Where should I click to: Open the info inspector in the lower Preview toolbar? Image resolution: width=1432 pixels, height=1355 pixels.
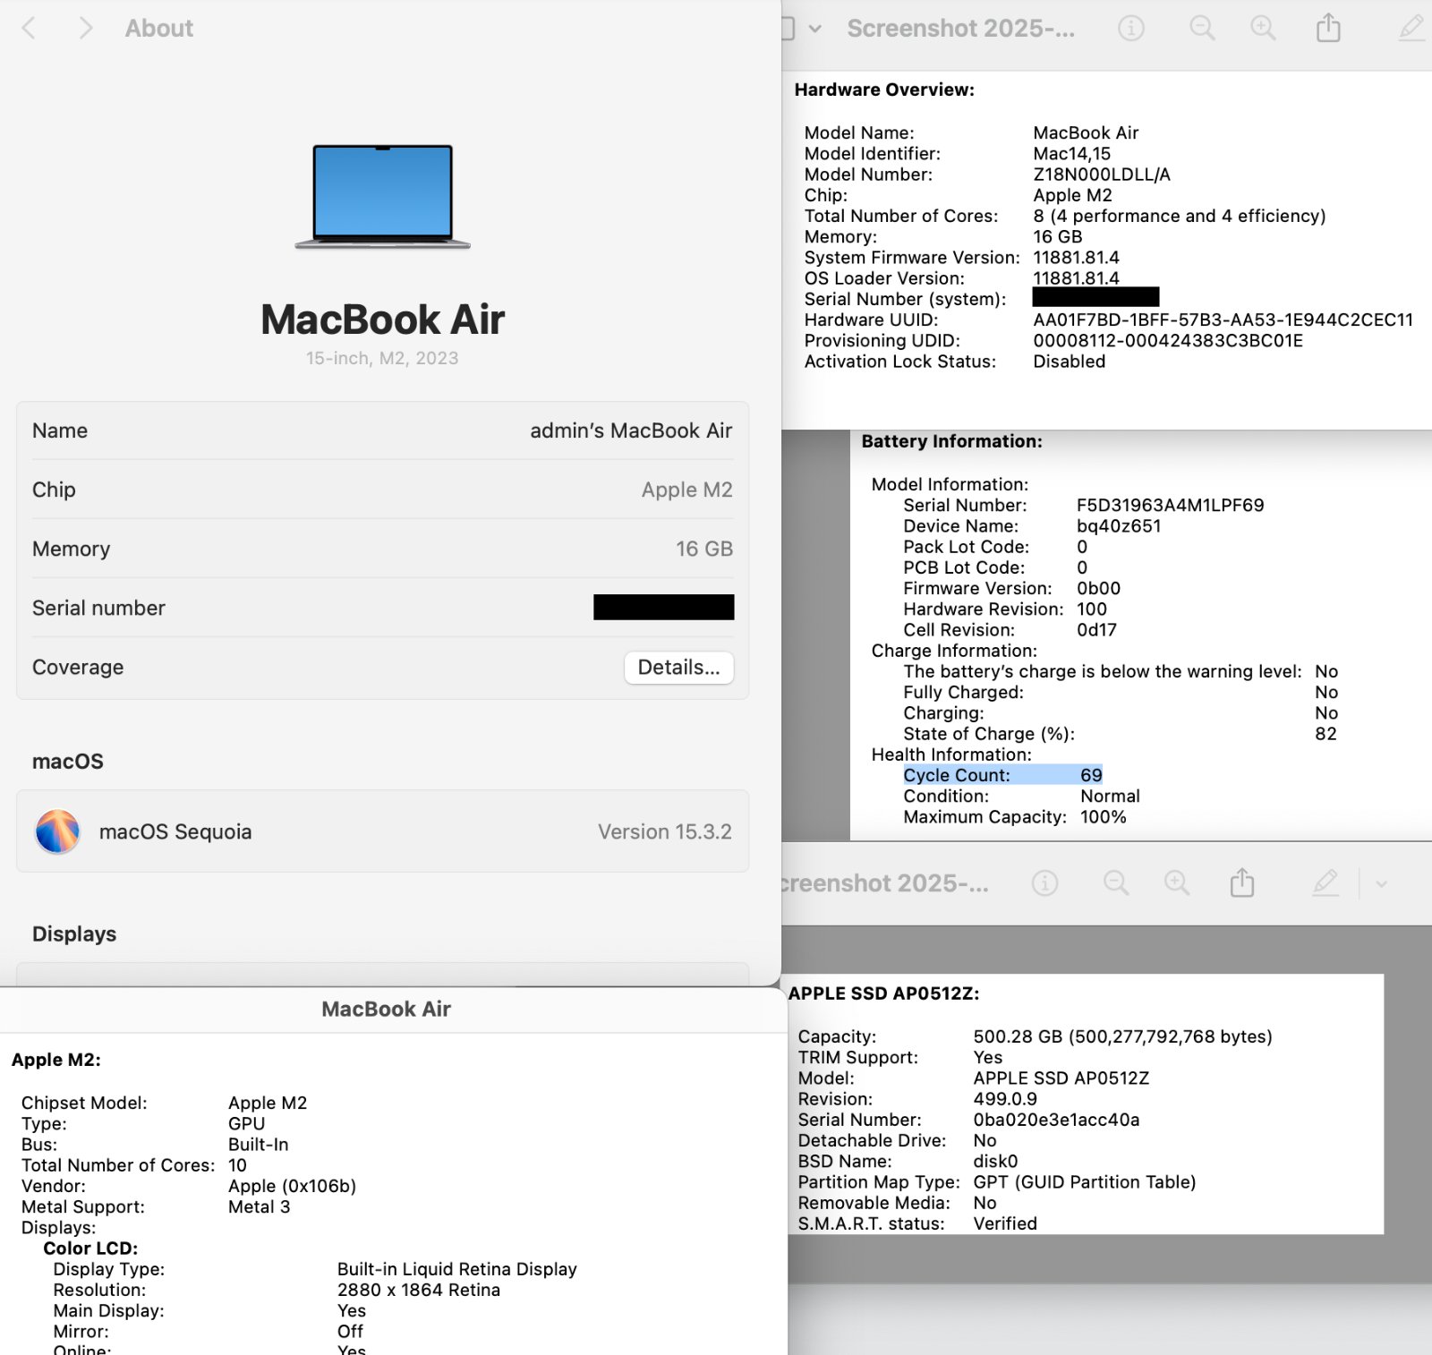pyautogui.click(x=1044, y=883)
